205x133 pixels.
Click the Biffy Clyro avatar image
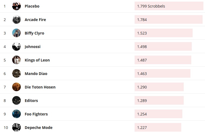[x=16, y=33]
